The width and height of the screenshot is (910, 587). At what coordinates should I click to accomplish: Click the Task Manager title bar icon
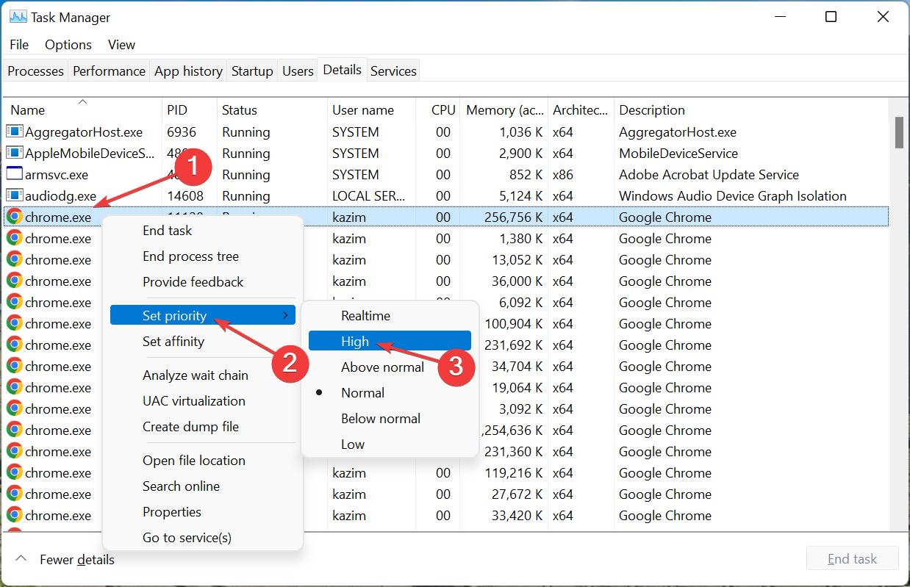(x=18, y=16)
